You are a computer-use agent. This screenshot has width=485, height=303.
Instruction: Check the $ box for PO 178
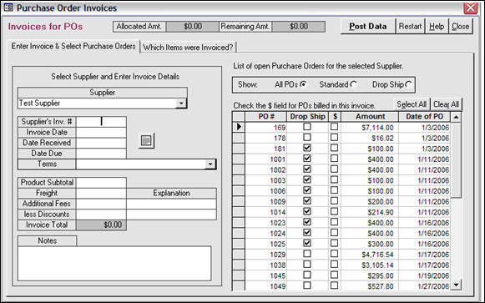[334, 137]
